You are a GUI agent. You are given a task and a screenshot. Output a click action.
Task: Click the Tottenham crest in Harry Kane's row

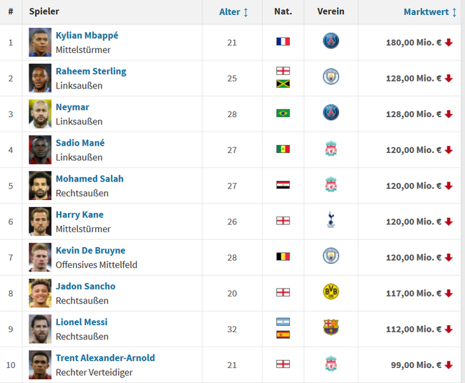[331, 221]
